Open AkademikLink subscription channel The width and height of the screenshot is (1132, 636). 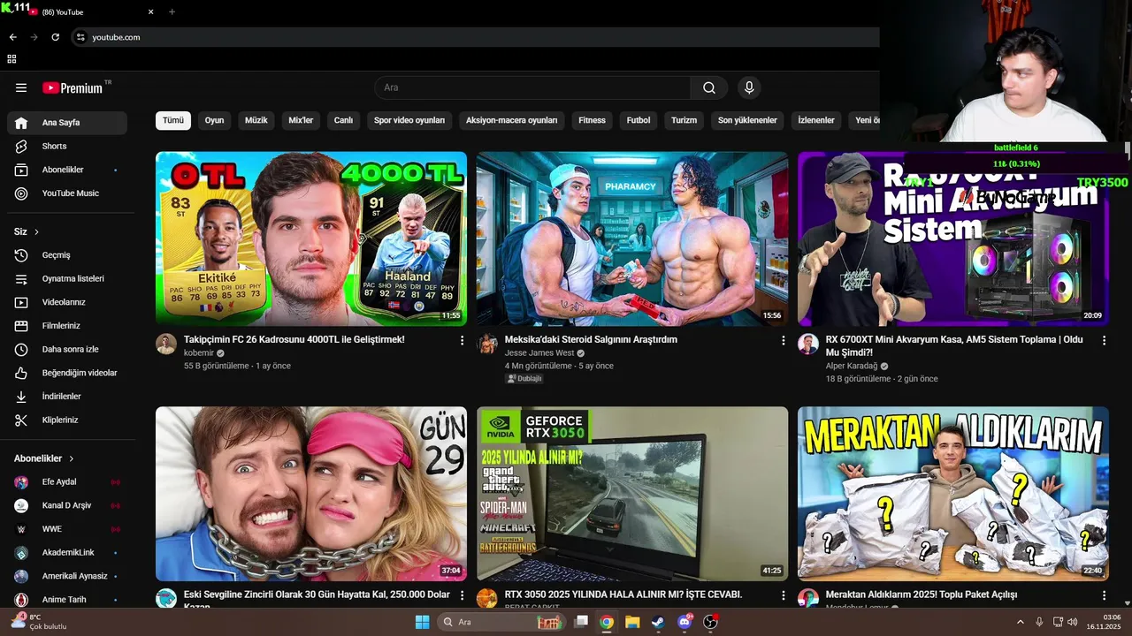(67, 553)
